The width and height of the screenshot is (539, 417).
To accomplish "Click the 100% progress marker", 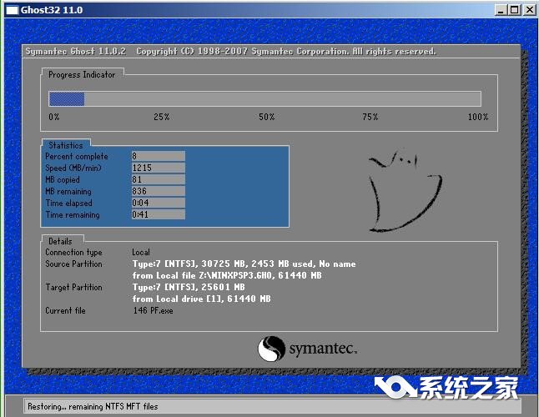I will pos(478,117).
